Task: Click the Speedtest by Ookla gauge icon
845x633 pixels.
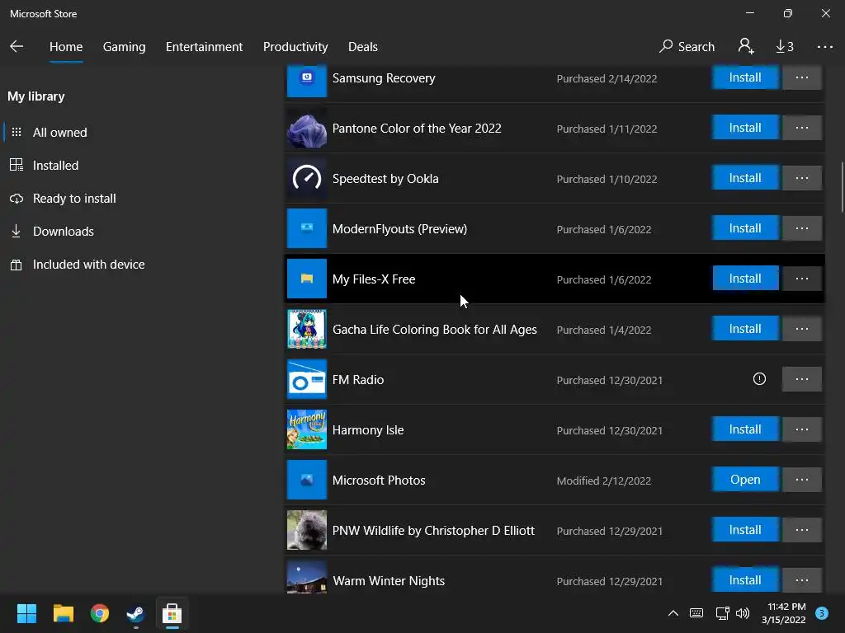Action: click(x=307, y=178)
